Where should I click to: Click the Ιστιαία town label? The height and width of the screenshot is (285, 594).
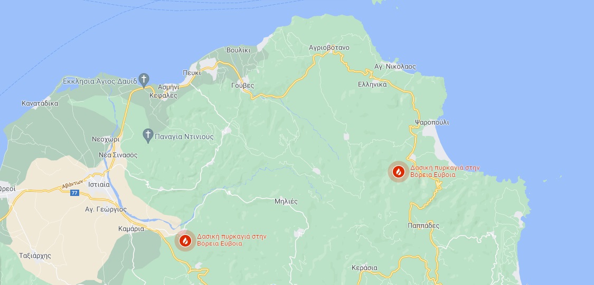99,185
